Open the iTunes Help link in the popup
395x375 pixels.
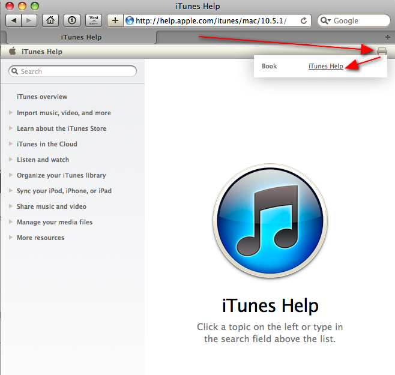[326, 66]
